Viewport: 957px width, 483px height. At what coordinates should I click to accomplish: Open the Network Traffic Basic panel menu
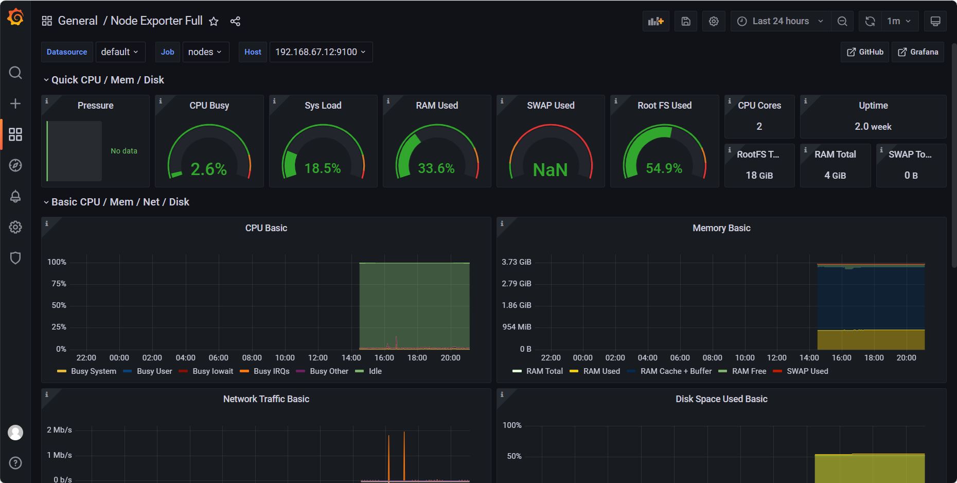point(266,399)
